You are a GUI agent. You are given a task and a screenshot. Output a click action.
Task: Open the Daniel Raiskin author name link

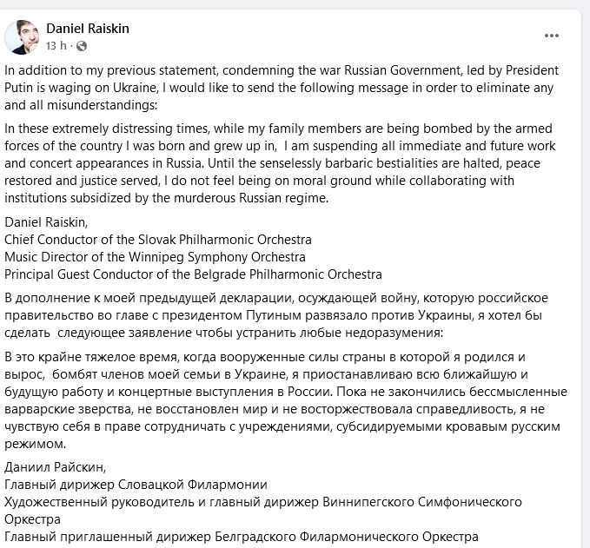tap(86, 29)
